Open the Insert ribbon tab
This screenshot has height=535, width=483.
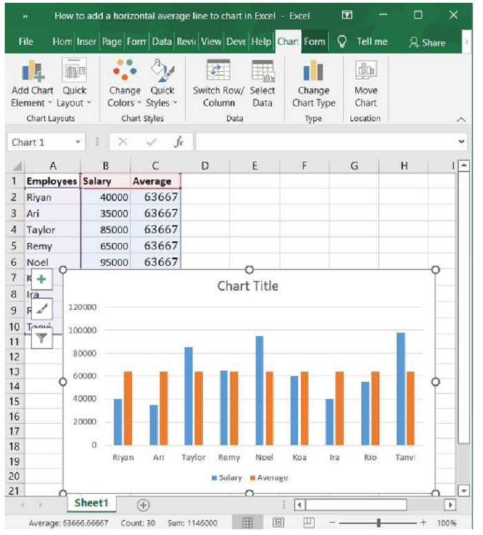point(86,41)
